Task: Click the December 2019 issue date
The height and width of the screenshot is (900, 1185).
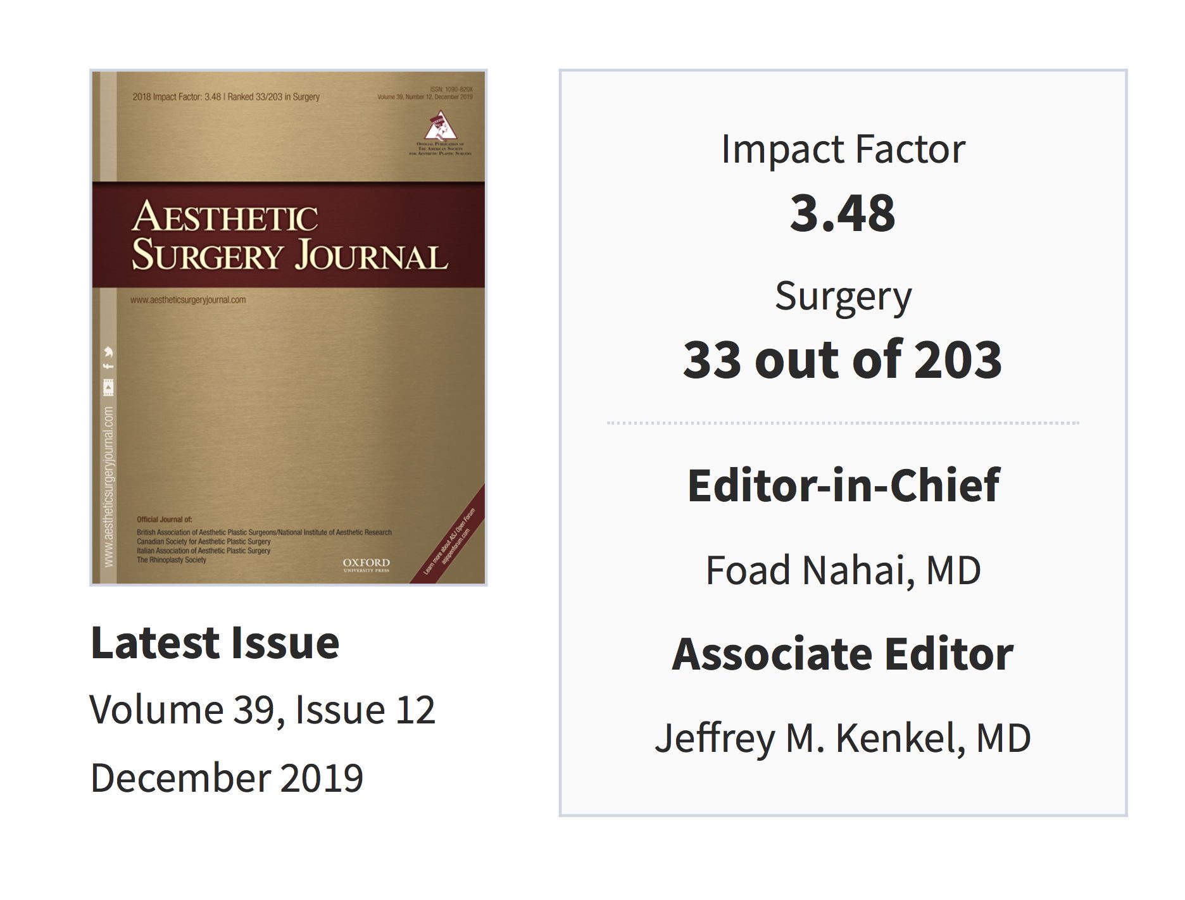Action: coord(227,778)
